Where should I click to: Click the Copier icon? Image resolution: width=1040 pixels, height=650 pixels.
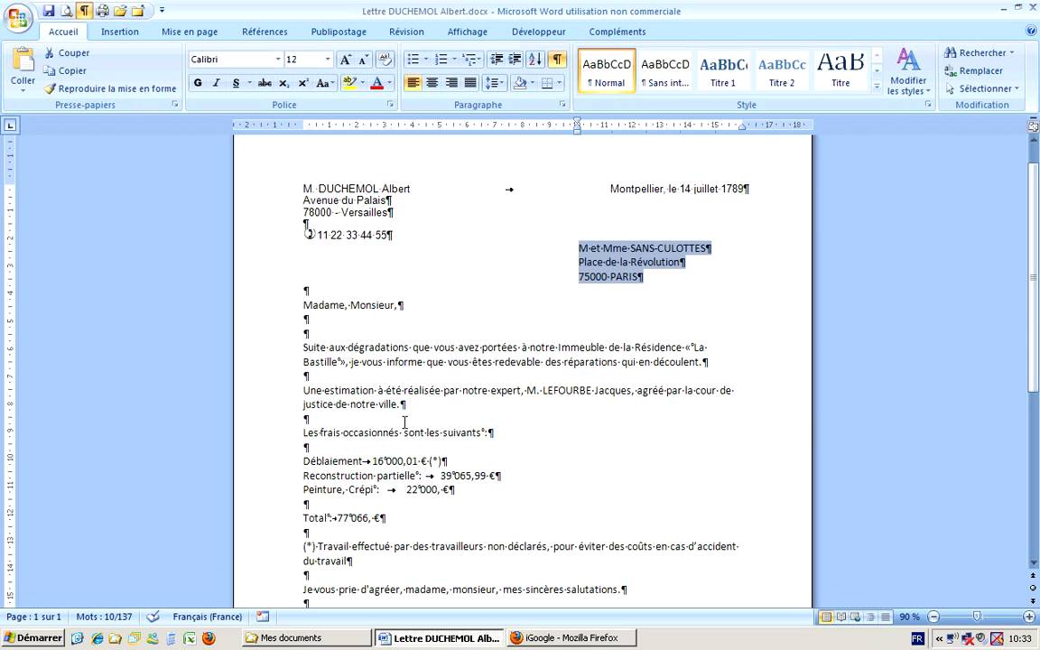pos(49,71)
